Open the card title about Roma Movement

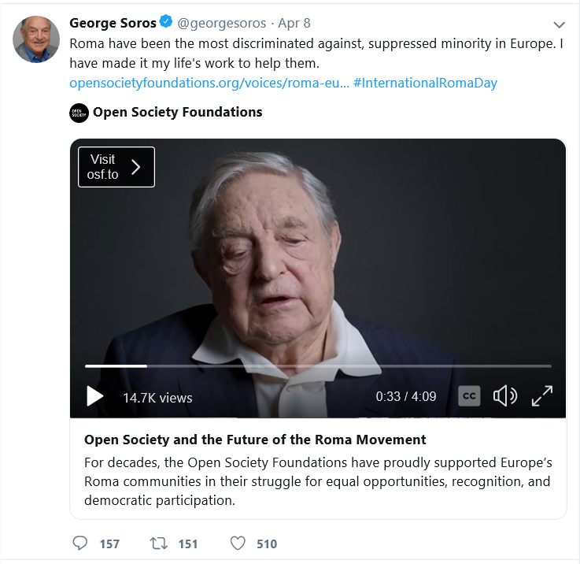click(255, 440)
